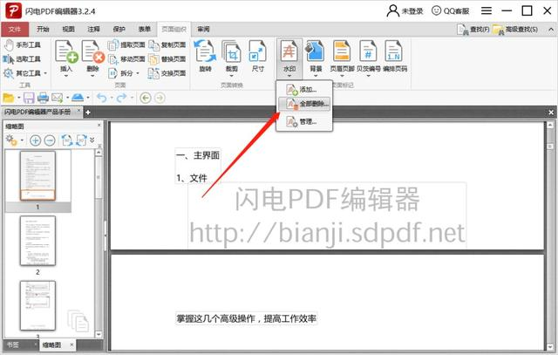558x355 pixels.
Task: Click the redo arrow
Action: [x=122, y=98]
